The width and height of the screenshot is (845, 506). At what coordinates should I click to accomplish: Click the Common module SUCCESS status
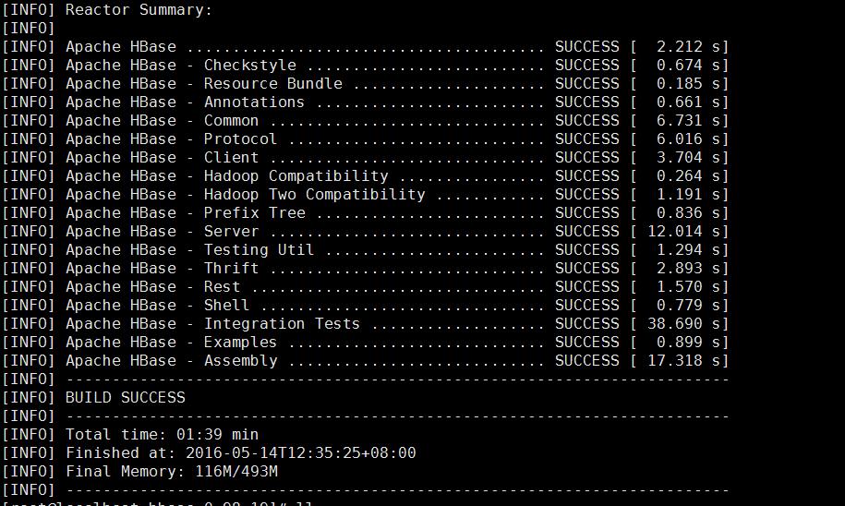point(586,121)
